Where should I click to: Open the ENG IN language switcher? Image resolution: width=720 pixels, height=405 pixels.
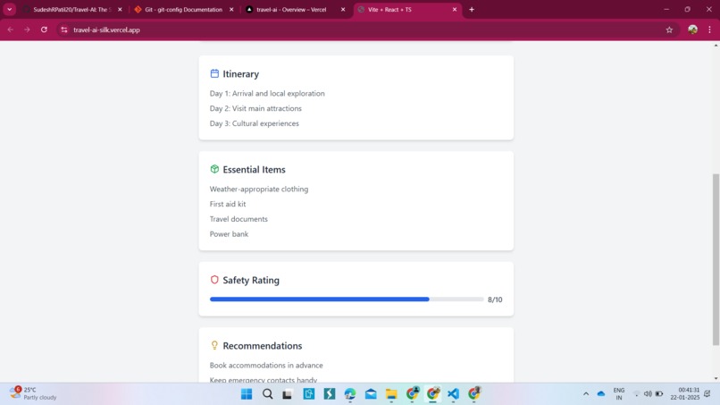click(x=619, y=393)
